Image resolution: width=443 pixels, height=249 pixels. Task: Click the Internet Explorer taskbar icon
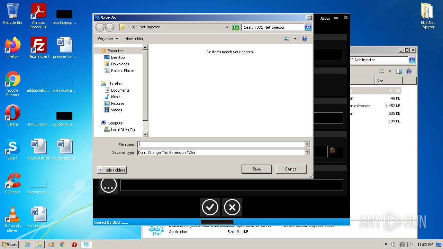[x=27, y=245]
